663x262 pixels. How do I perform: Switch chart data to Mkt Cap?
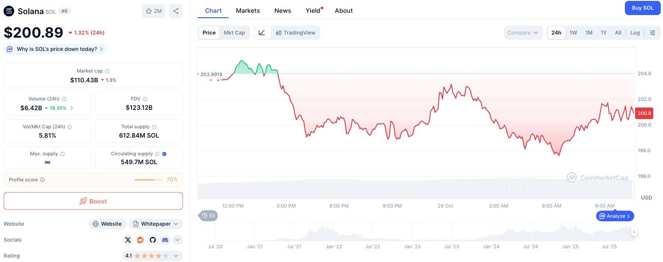[x=234, y=32]
